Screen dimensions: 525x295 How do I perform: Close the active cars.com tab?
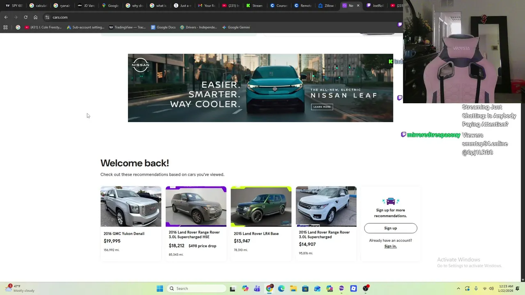358,6
